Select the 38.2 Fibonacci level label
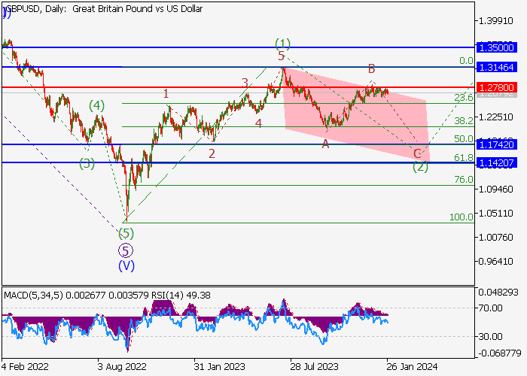 (464, 121)
